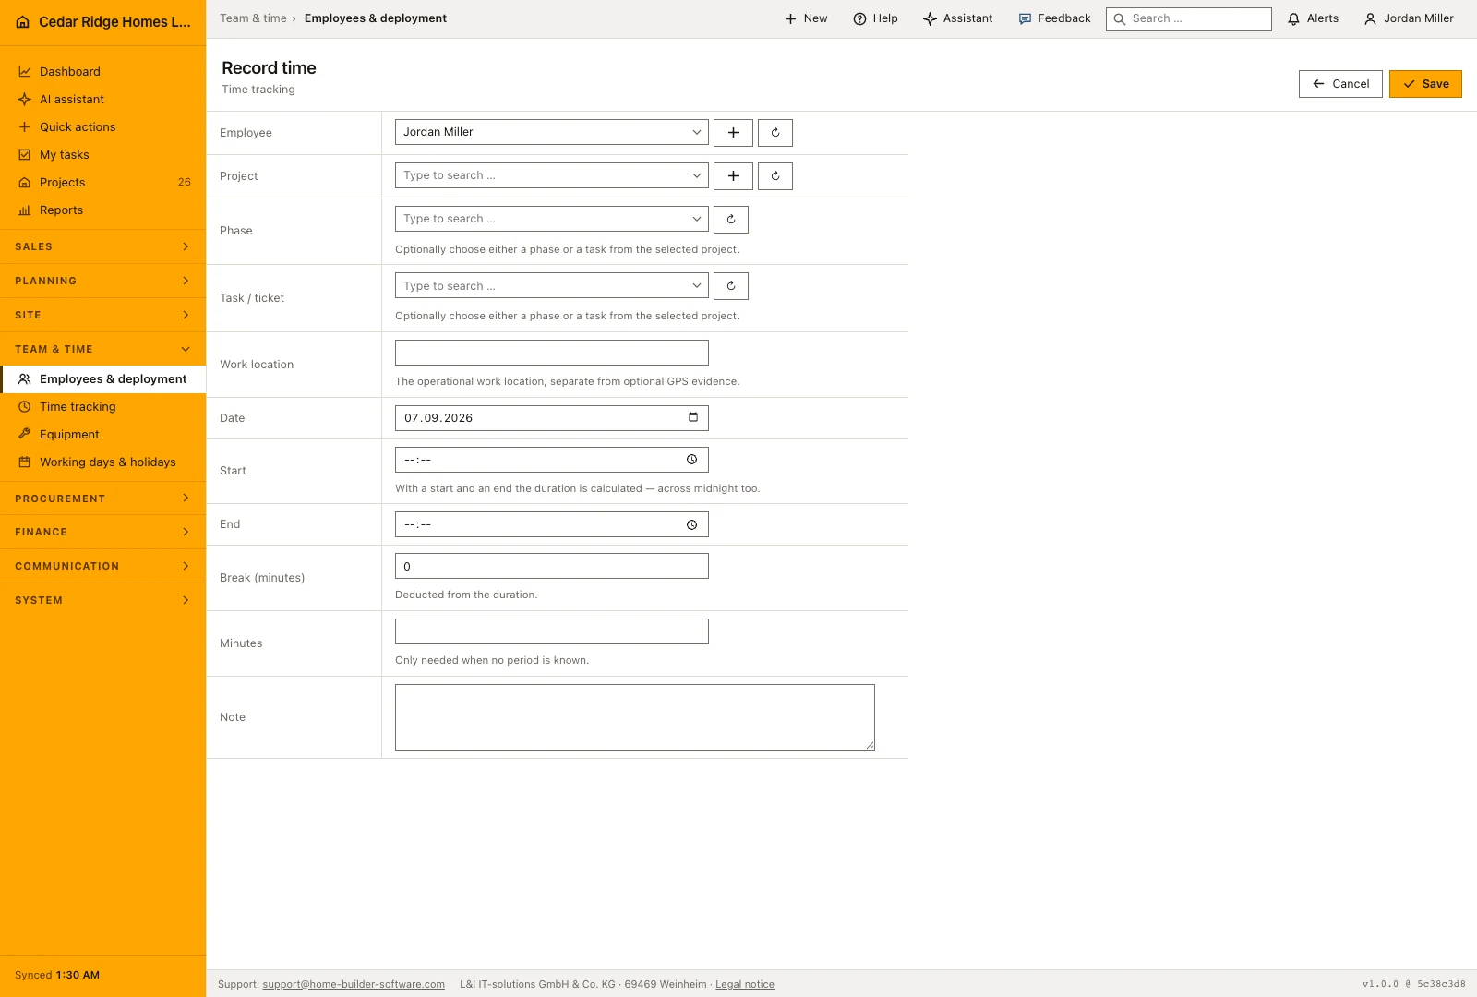Open Jordan Miller user menu

(x=1409, y=18)
